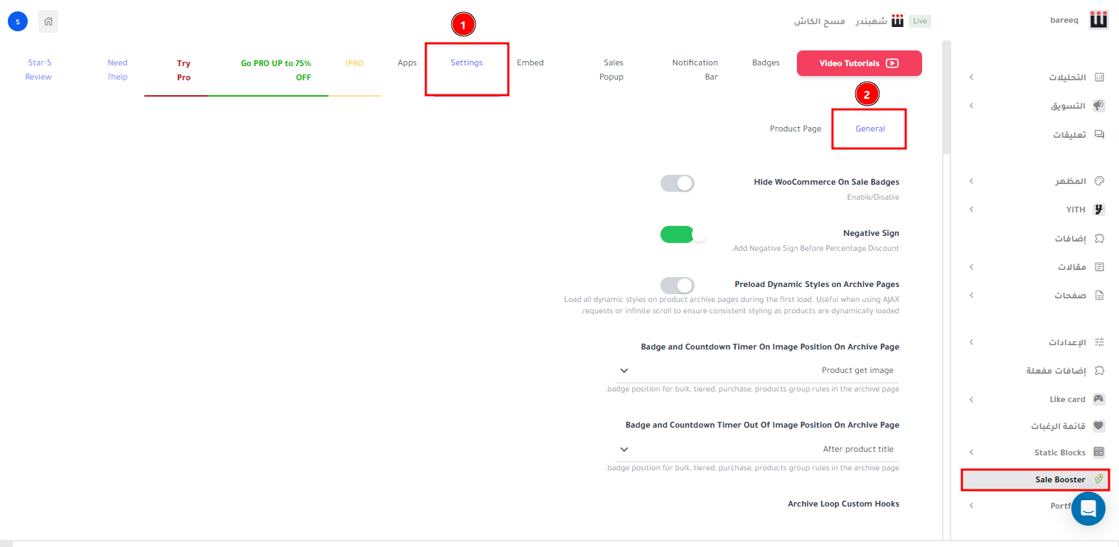Switch to the Product Page sub-tab

click(x=795, y=129)
